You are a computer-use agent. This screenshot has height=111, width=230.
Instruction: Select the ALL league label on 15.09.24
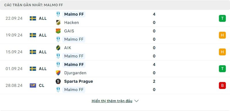(x=43, y=52)
